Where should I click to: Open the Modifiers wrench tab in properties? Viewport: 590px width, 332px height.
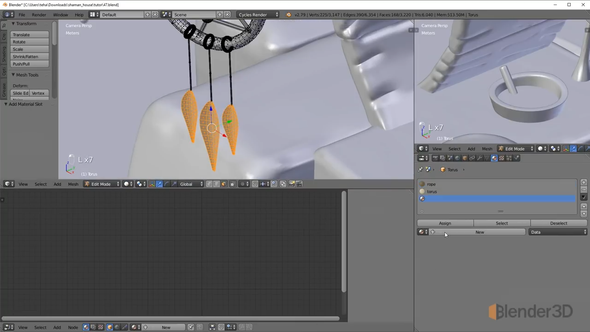[479, 158]
